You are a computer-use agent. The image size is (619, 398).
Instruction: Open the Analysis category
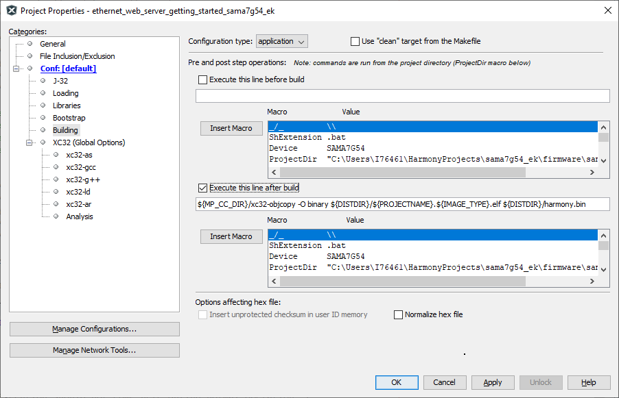click(80, 216)
